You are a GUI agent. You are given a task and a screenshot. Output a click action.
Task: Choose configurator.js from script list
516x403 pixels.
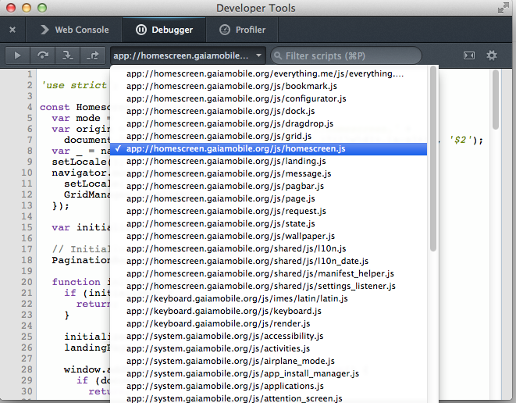[x=269, y=98]
